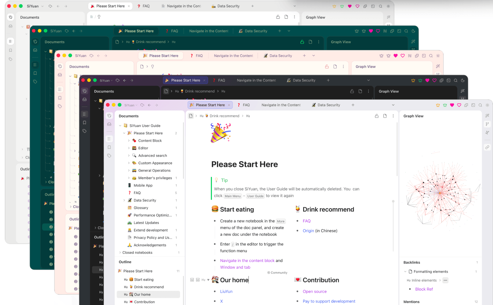
Task: Open tags from the front window's left dock
Action: 109,156
